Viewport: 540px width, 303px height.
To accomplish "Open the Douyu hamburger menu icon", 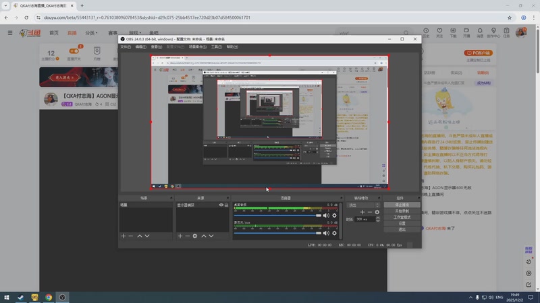I will pos(10,33).
